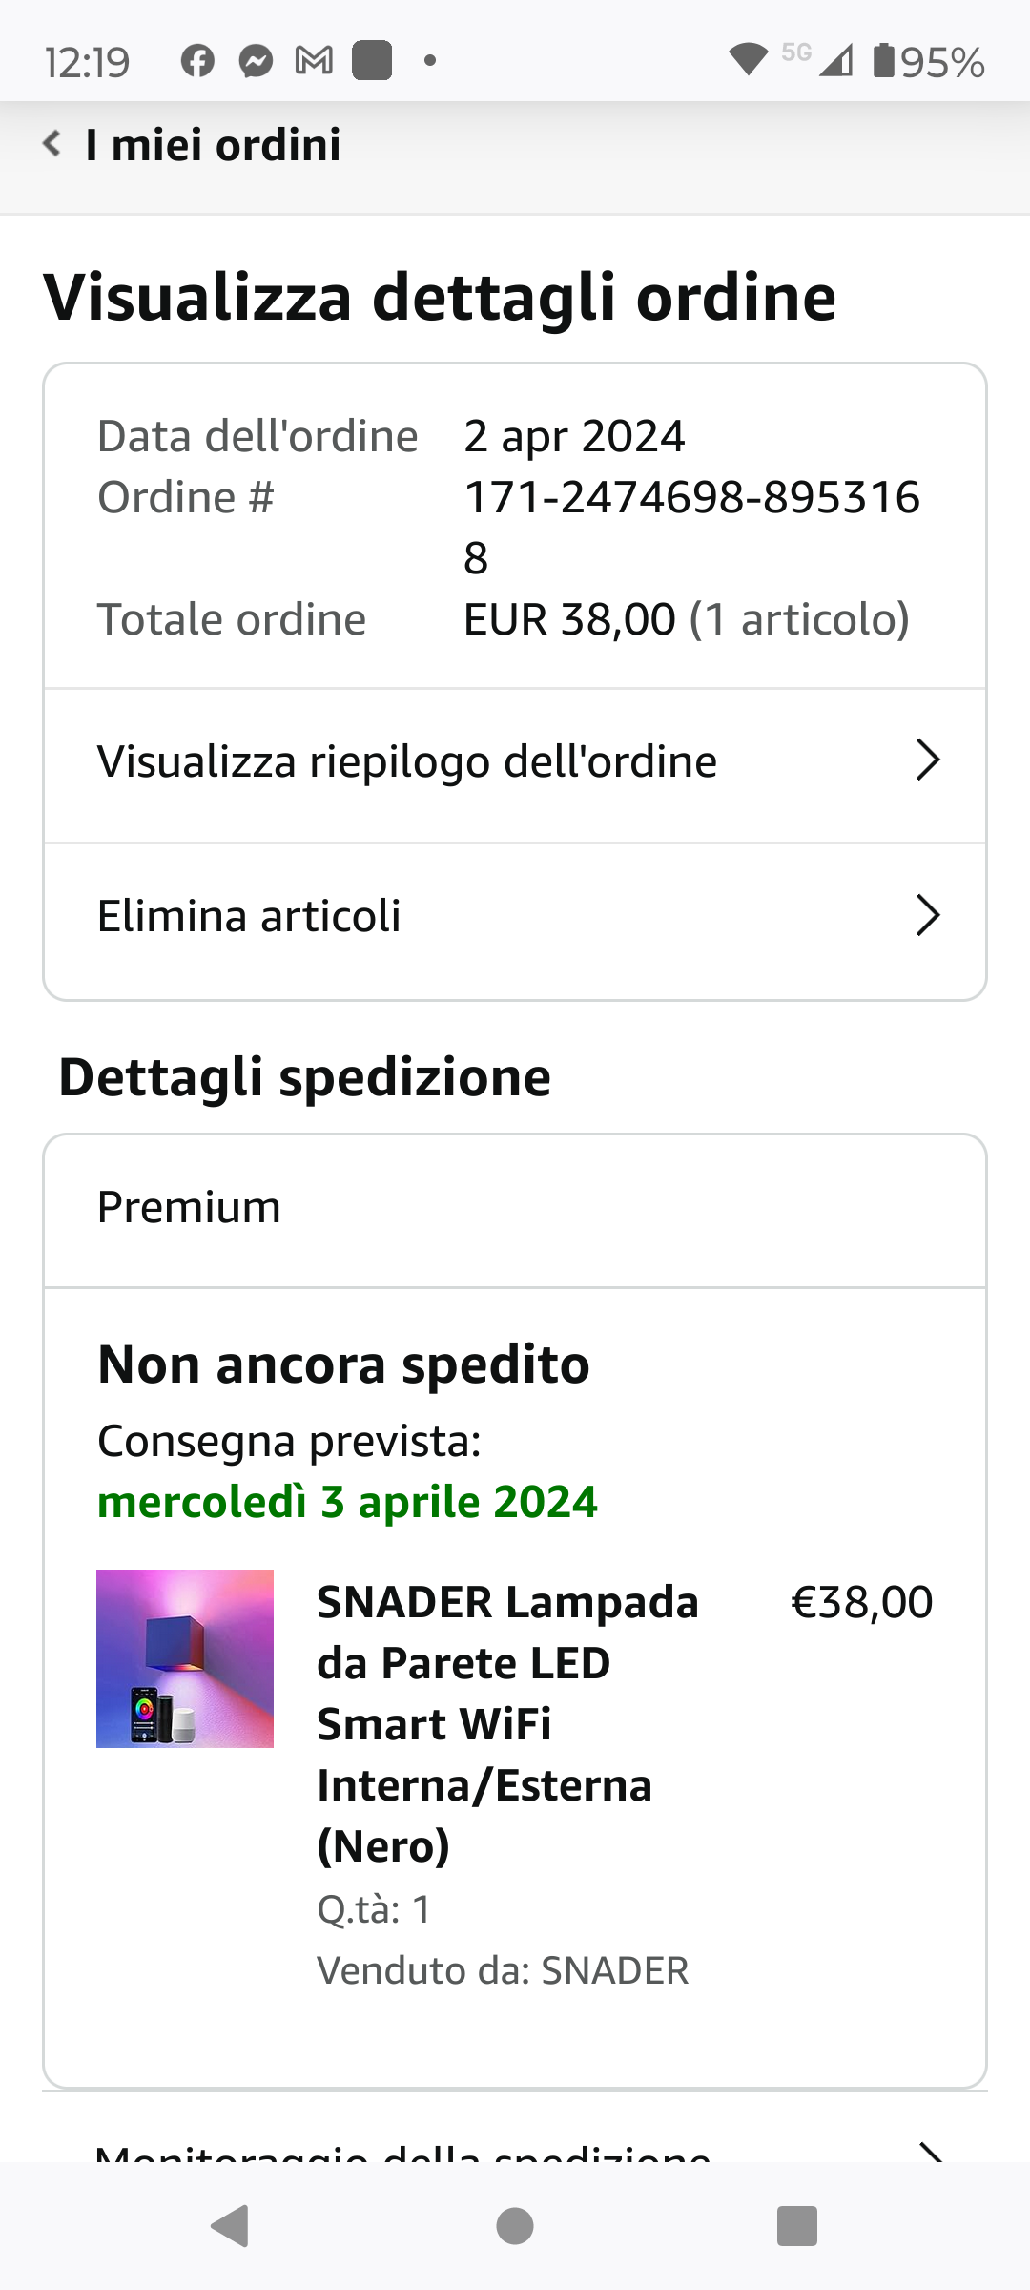The height and width of the screenshot is (2290, 1030).
Task: Open the SNADER Lampada da Parete product title
Action: click(508, 1723)
